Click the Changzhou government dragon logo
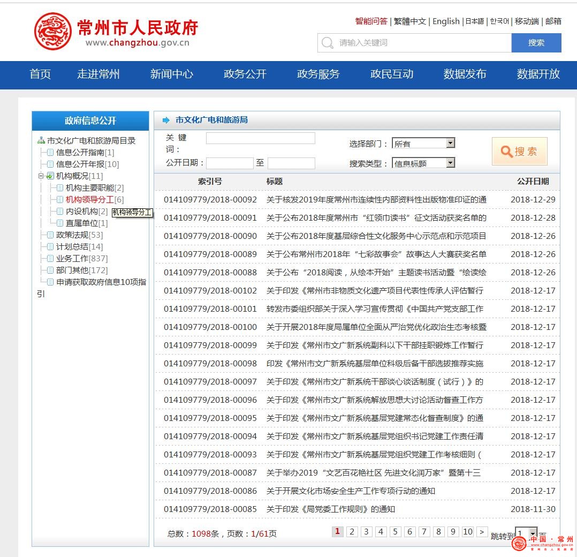Viewport: 577px width, 557px height. point(52,32)
